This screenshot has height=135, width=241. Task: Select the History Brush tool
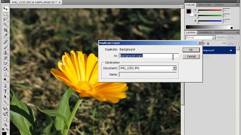(x=5, y=58)
